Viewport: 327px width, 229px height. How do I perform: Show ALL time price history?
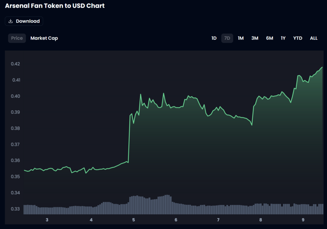point(314,38)
